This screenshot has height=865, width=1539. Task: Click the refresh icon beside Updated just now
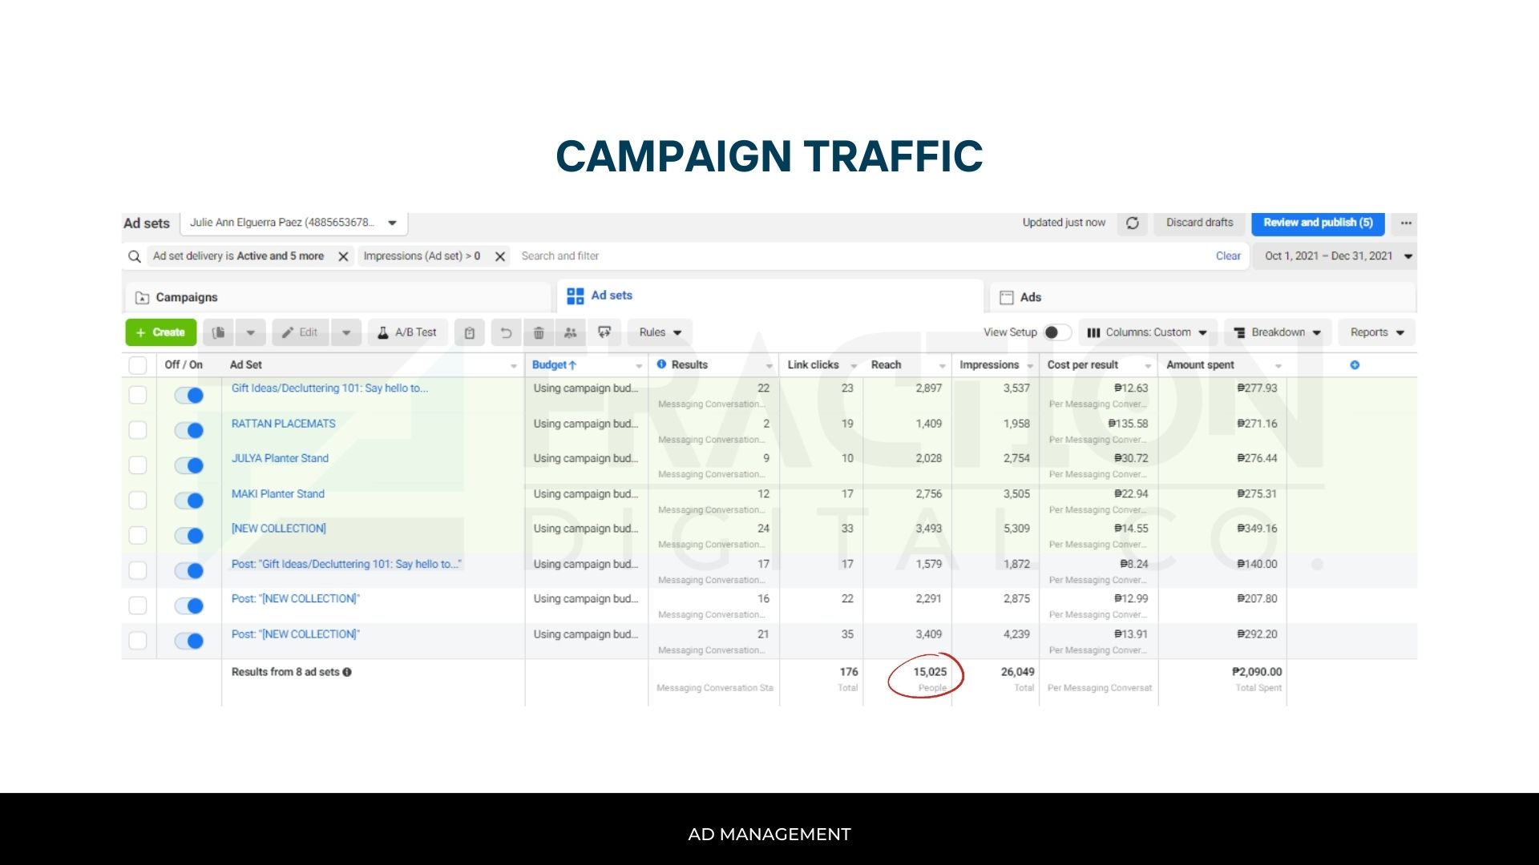[1132, 223]
